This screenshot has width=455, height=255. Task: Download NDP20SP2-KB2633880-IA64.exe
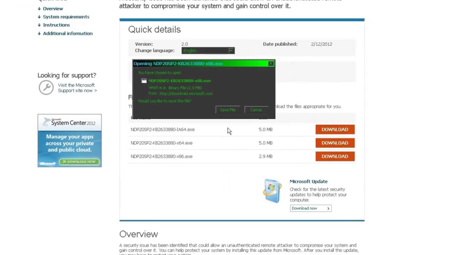(x=335, y=130)
